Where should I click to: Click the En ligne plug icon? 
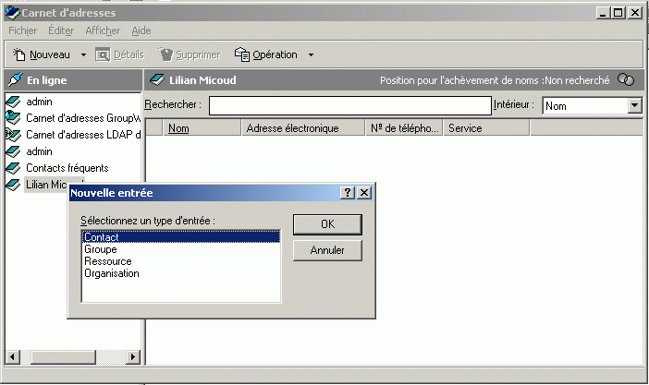click(16, 79)
